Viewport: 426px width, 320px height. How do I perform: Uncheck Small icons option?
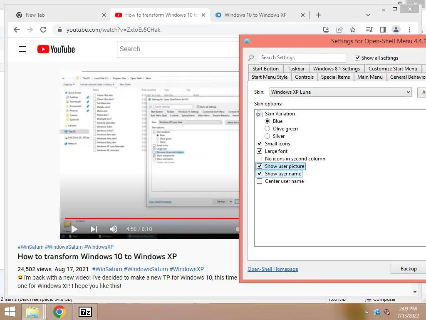pyautogui.click(x=260, y=144)
